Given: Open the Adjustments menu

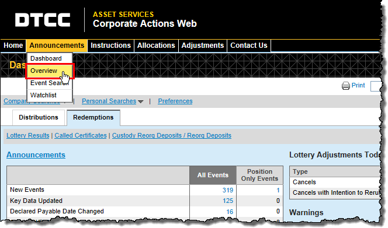Looking at the screenshot, I should pyautogui.click(x=203, y=45).
